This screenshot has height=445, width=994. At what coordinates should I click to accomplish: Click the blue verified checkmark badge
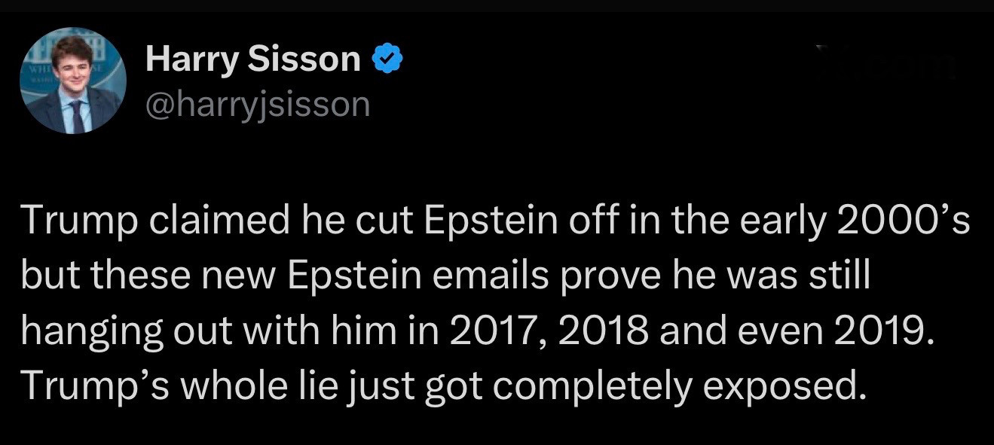(388, 59)
